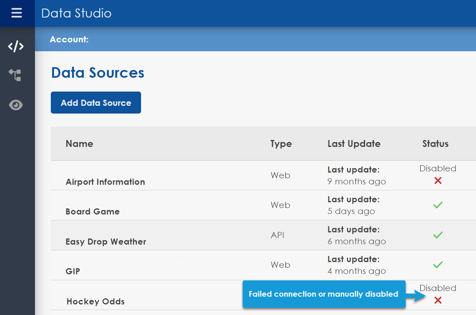
Task: Open the Board Game data source
Action: 93,212
